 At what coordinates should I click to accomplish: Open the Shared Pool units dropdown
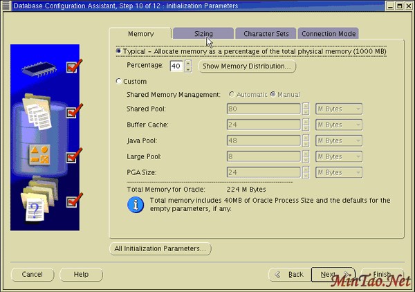pos(338,109)
